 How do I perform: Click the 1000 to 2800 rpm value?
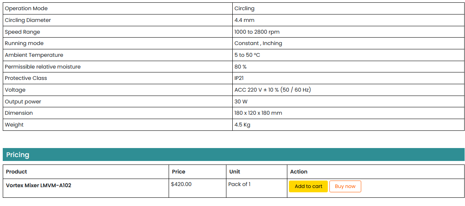tap(257, 32)
